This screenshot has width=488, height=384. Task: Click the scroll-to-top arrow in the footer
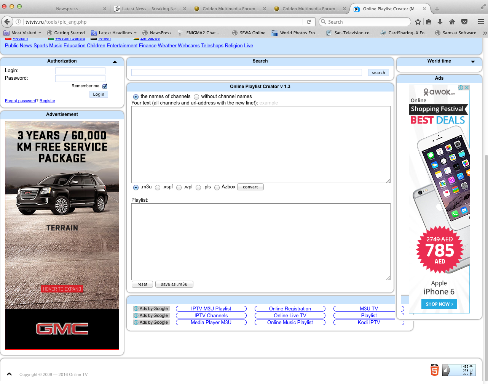[x=9, y=374]
